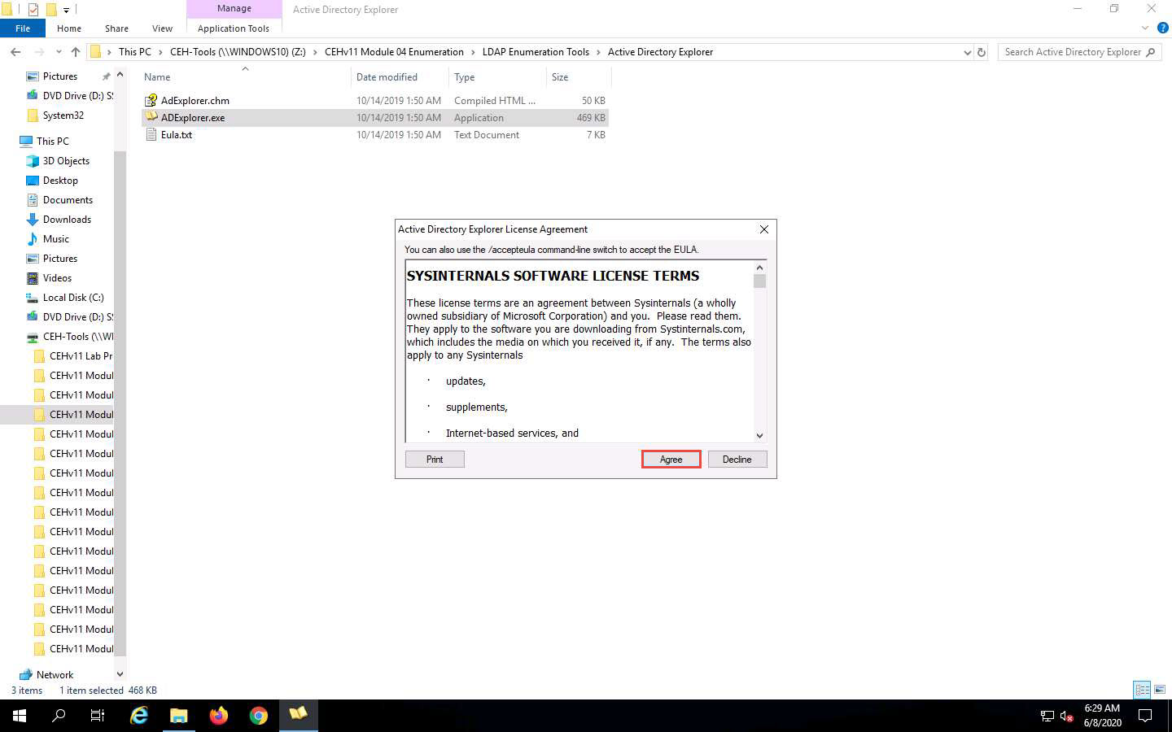Click the Manage contextual tab

[234, 8]
